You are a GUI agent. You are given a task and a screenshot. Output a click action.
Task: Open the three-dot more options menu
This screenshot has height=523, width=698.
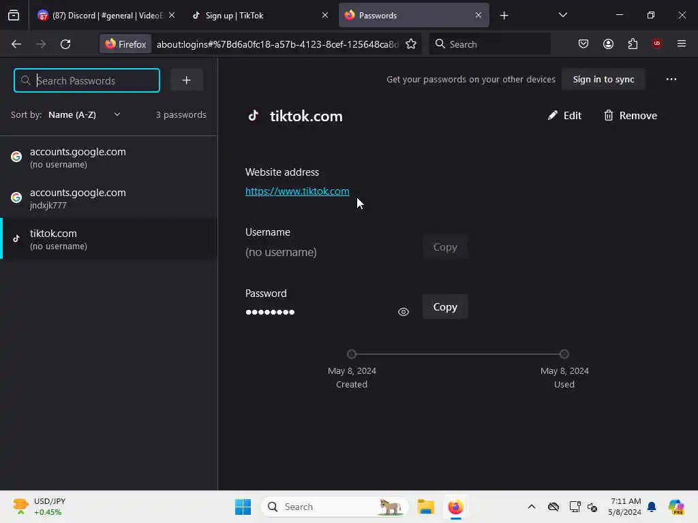click(x=671, y=79)
